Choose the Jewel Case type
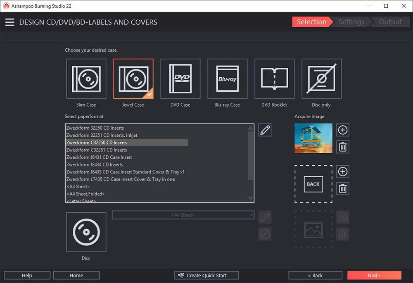Viewport: 413px width, 283px height. (x=133, y=78)
